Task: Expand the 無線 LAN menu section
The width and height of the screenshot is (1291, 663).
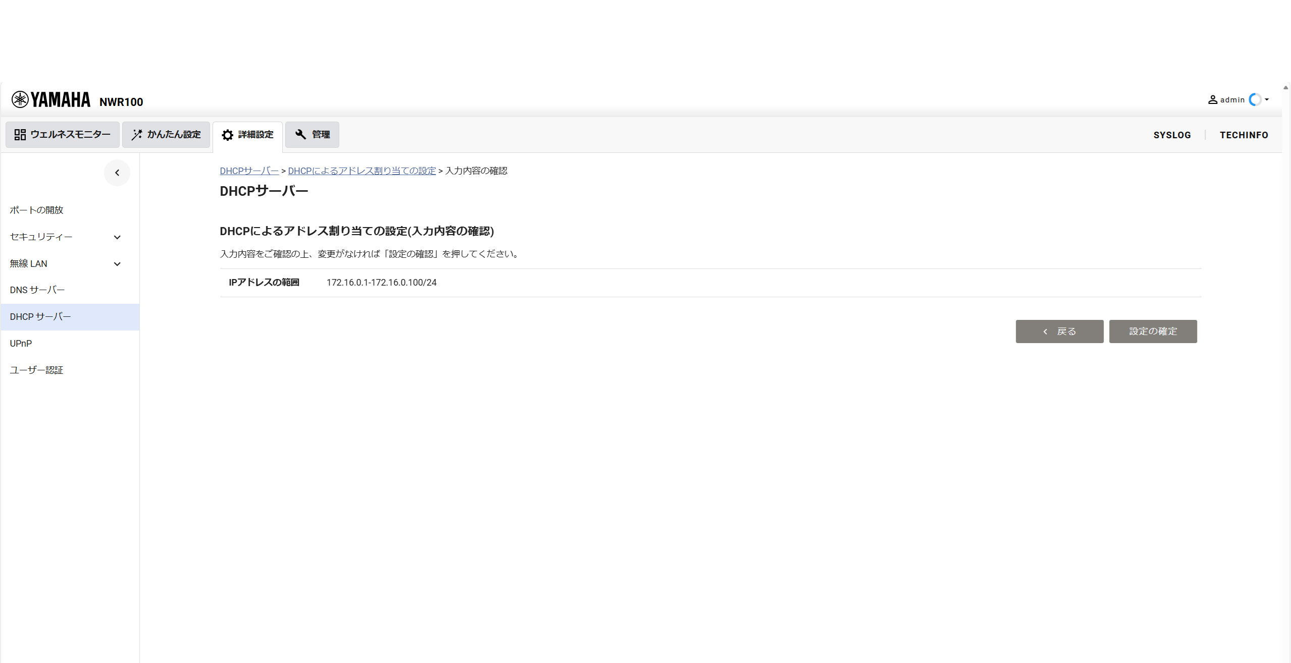Action: coord(117,264)
